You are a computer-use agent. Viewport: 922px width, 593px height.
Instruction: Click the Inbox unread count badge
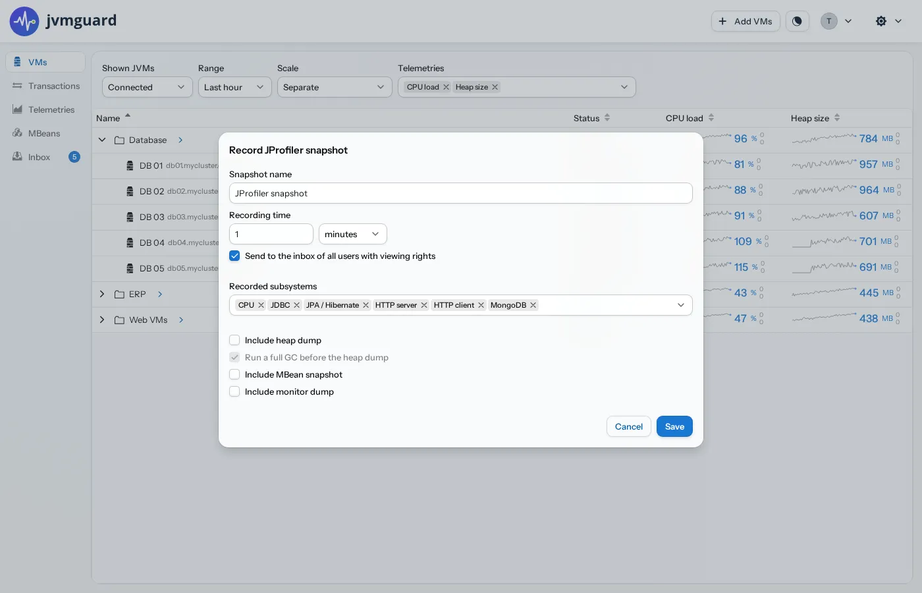pyautogui.click(x=74, y=157)
